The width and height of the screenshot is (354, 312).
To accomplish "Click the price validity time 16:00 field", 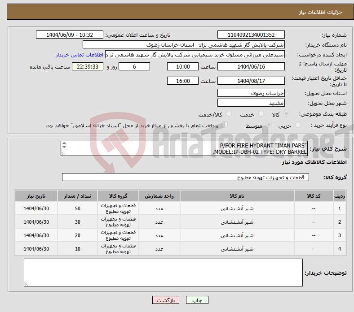I will tap(183, 81).
